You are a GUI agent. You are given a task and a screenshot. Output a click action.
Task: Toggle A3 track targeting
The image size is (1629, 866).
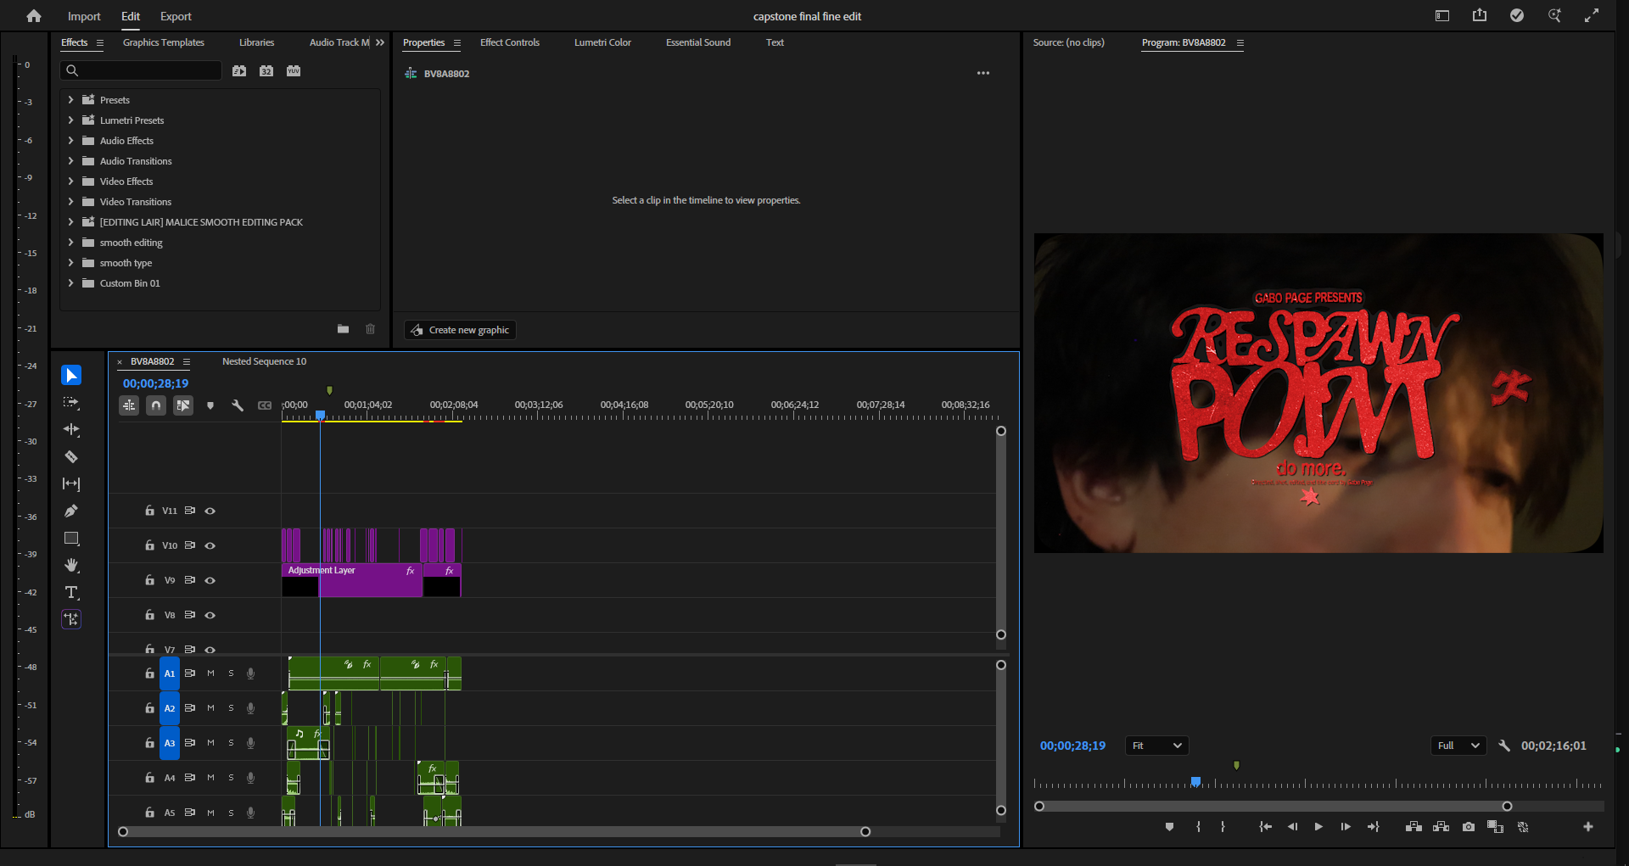point(170,743)
